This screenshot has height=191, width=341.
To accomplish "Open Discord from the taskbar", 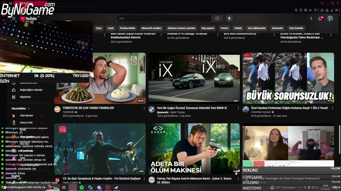I will coord(99,188).
